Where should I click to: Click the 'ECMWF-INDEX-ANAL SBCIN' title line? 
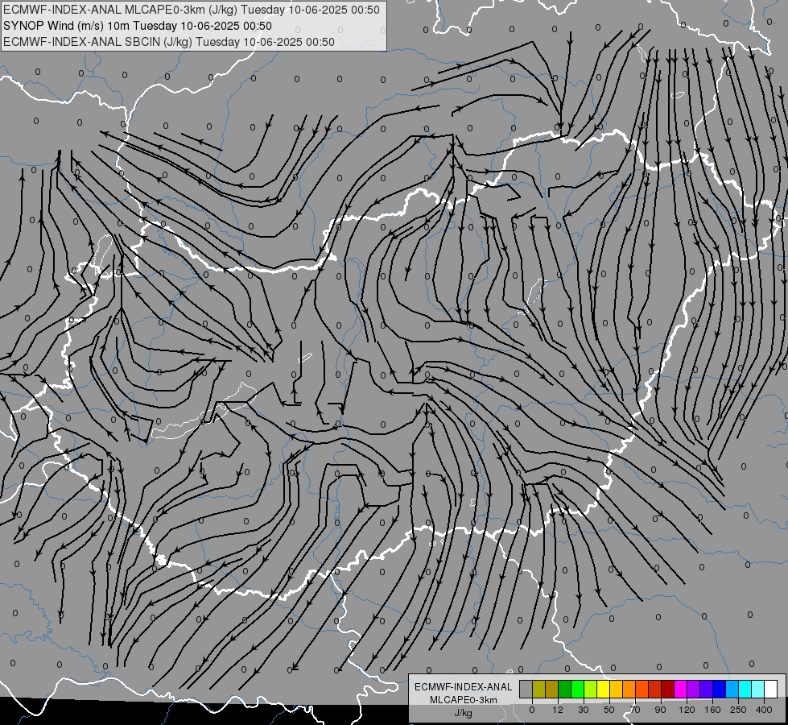pyautogui.click(x=169, y=42)
